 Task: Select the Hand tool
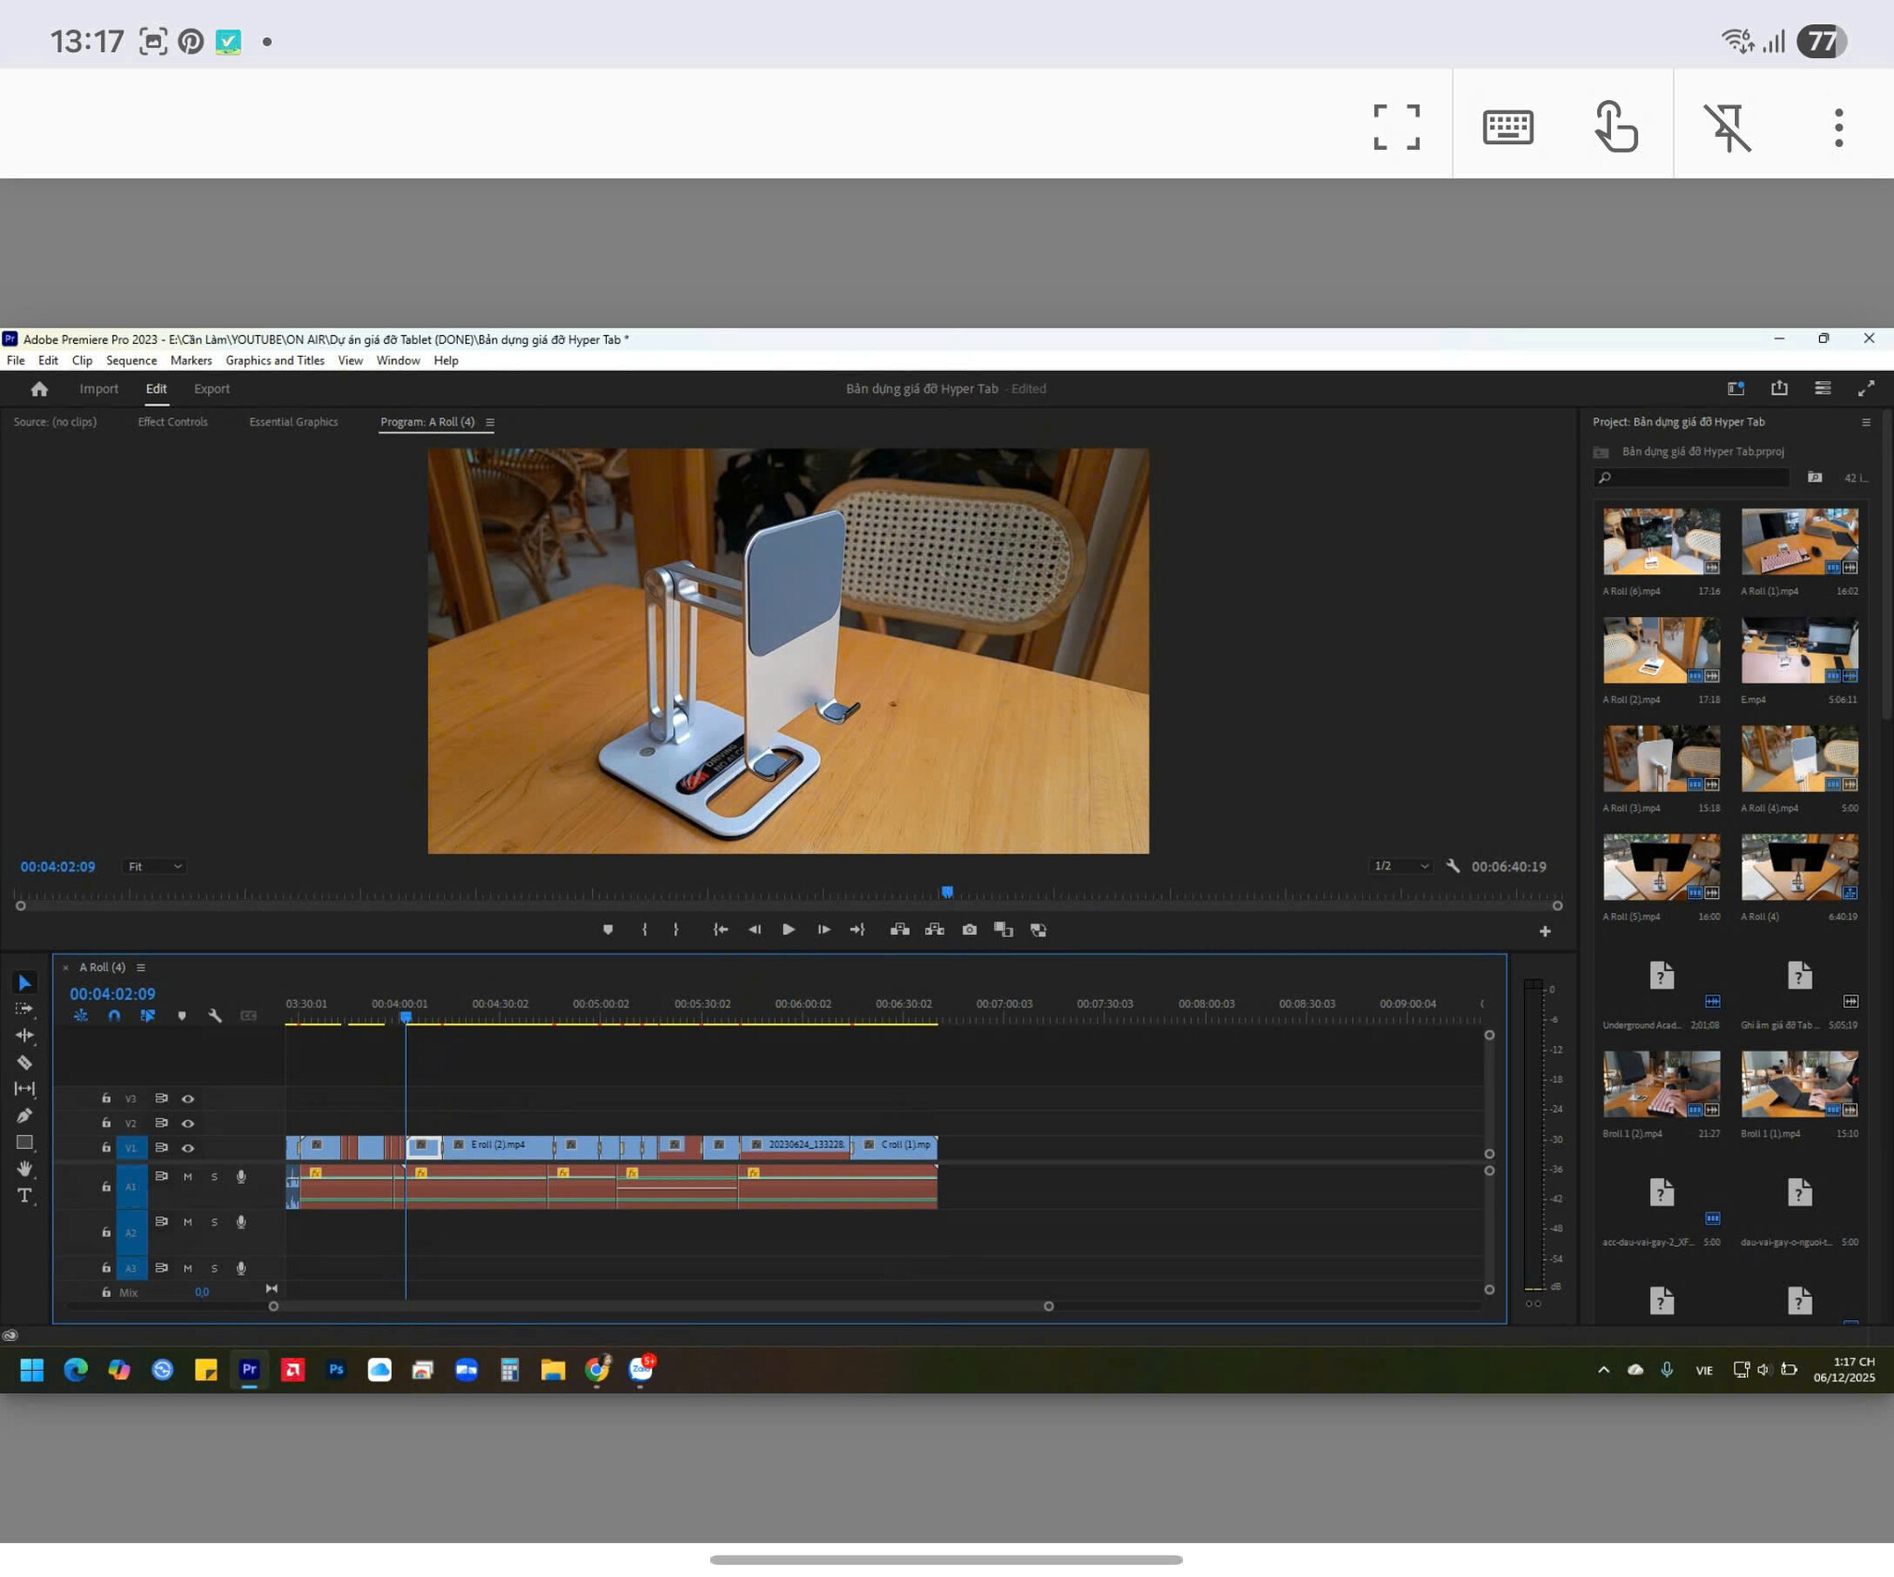(x=25, y=1169)
